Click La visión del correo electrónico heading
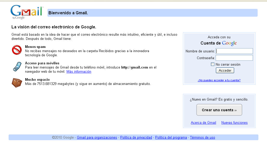 pos(54,27)
